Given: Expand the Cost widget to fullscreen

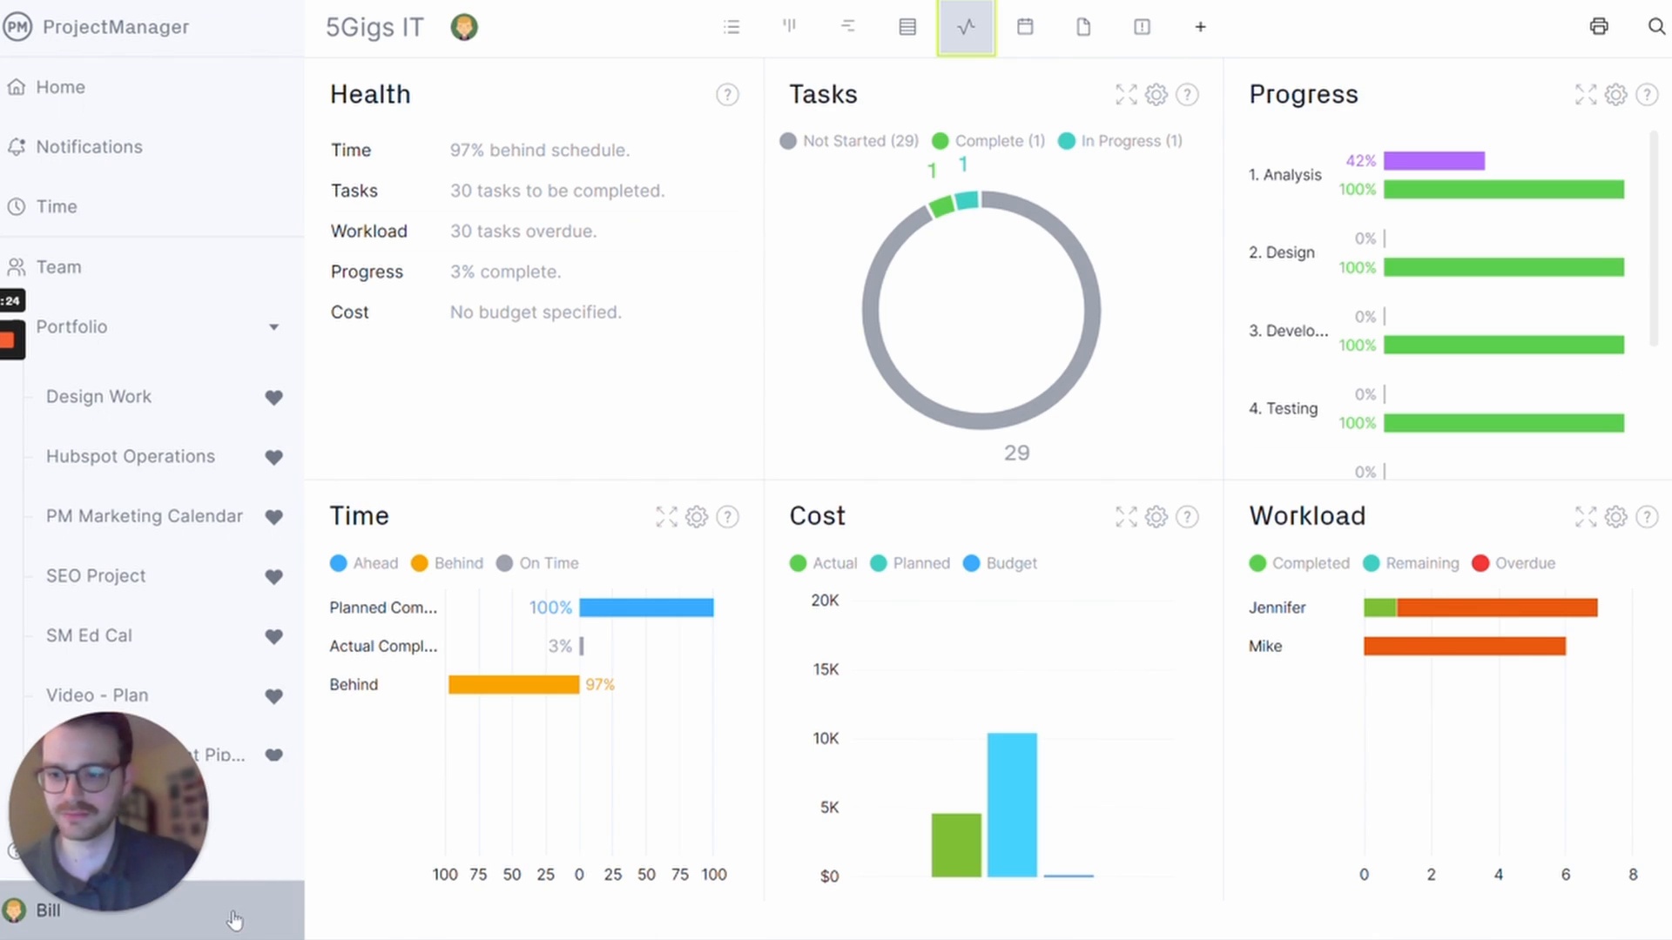Looking at the screenshot, I should click(x=1126, y=517).
